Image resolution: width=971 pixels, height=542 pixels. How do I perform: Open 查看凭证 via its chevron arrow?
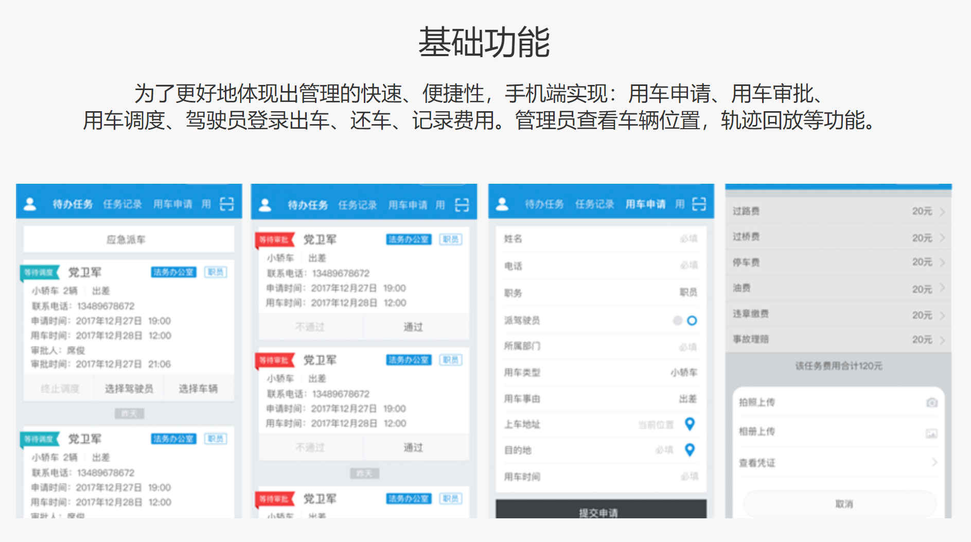click(x=934, y=462)
